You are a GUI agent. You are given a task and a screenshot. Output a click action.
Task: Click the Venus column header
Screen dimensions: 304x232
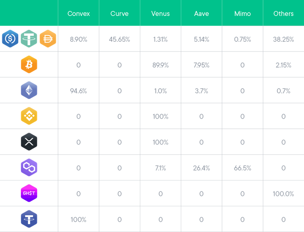pos(160,14)
